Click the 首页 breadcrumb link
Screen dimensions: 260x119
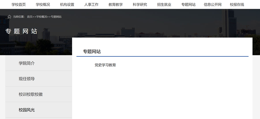point(30,17)
